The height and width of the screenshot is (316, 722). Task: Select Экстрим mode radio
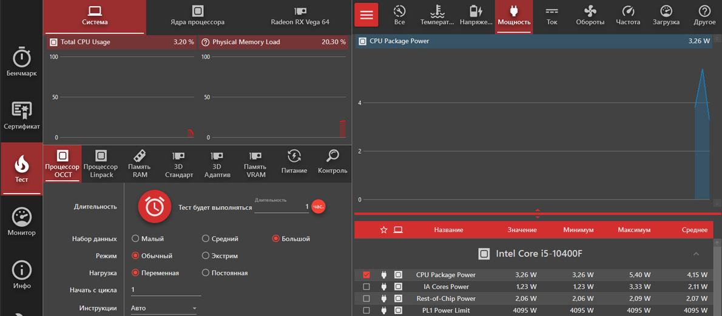tap(220, 256)
